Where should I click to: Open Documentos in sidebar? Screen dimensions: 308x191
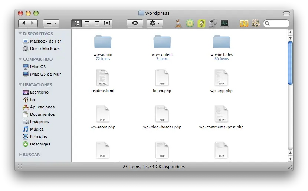tap(39, 114)
